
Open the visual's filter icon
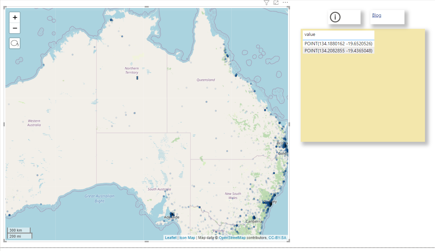point(266,3)
